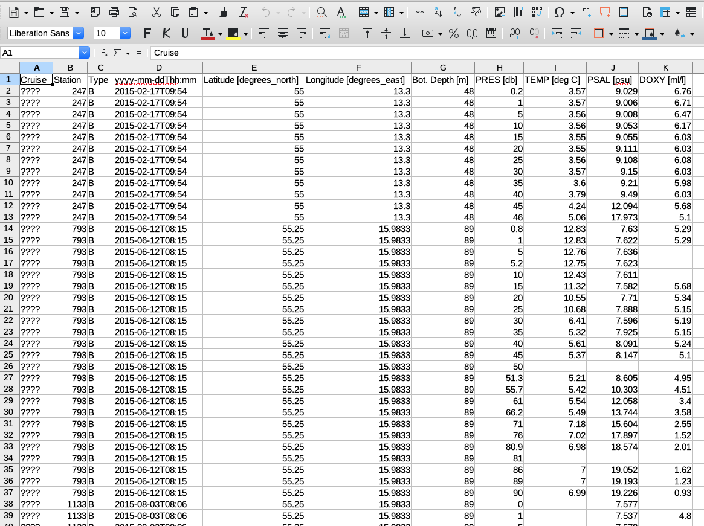Open the Liberation Sans font name dropdown

click(x=78, y=34)
